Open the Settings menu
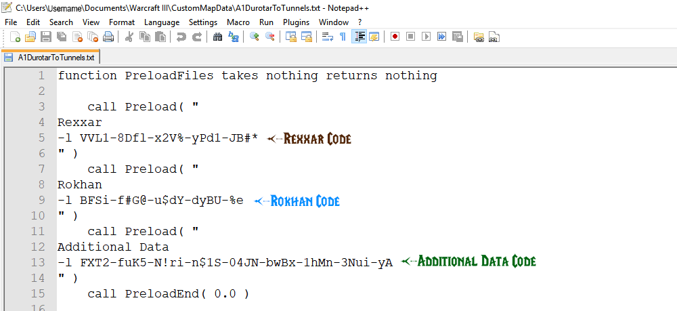 (x=203, y=22)
